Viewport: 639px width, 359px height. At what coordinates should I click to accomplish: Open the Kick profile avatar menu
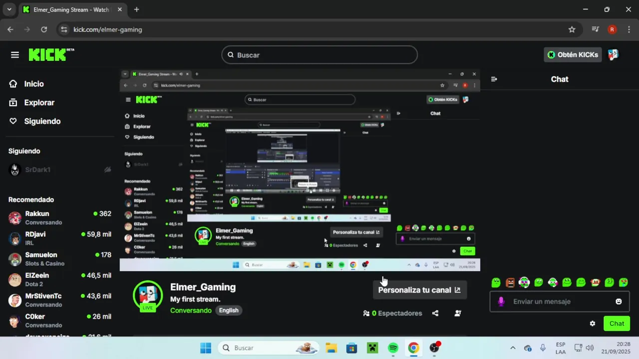(x=613, y=55)
